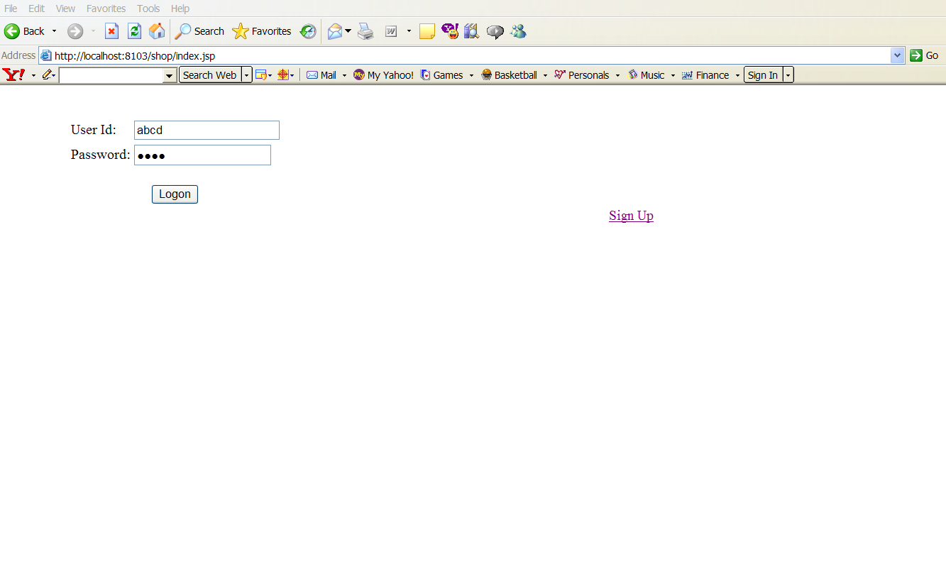Image resolution: width=946 pixels, height=586 pixels.
Task: Go to the Home page icon
Action: point(157,31)
